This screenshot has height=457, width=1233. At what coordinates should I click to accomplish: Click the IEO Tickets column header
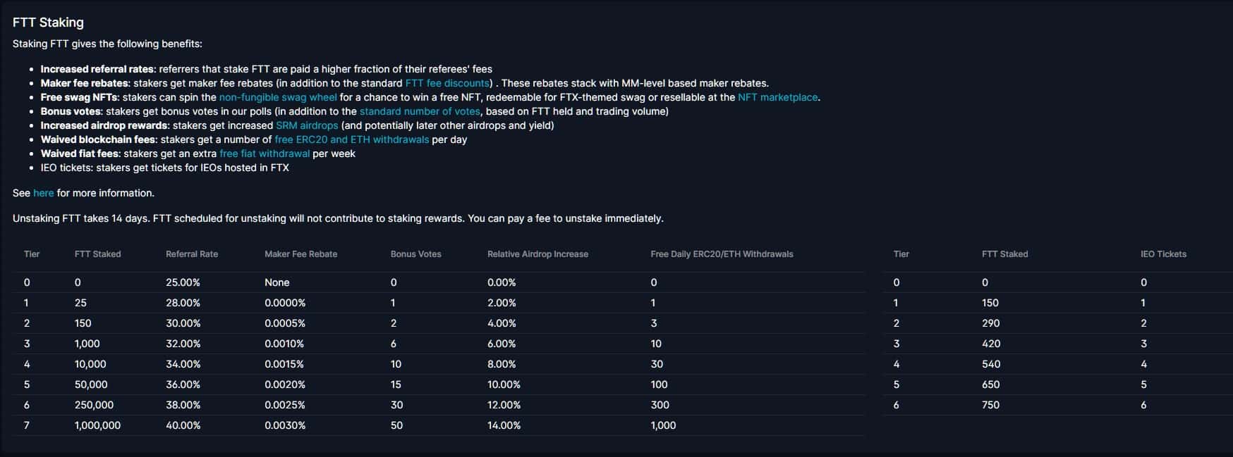click(1163, 254)
